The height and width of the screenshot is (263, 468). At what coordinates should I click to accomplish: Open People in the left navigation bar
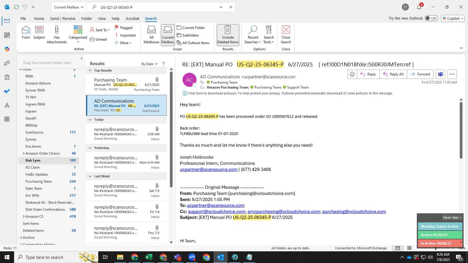7,63
